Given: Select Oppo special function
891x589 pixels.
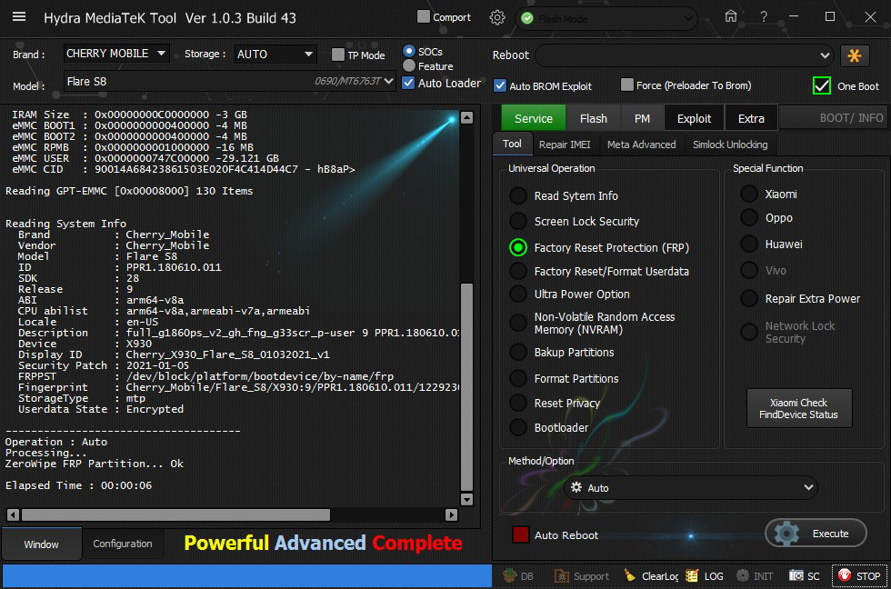Looking at the screenshot, I should [x=749, y=217].
